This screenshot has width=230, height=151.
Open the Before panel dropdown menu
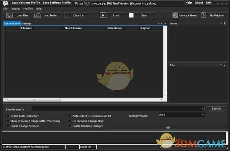pyautogui.click(x=221, y=23)
